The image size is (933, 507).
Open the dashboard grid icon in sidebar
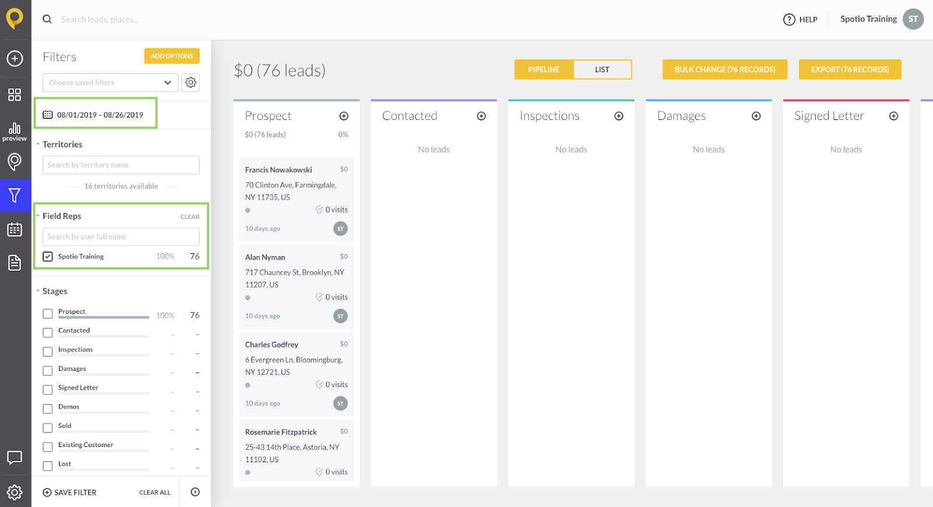tap(15, 94)
